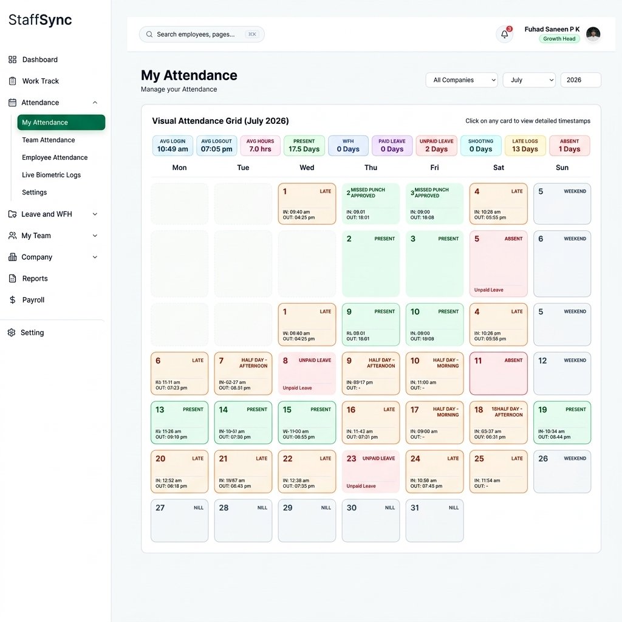This screenshot has width=622, height=622.
Task: Open the All Companies dropdown
Action: [462, 80]
